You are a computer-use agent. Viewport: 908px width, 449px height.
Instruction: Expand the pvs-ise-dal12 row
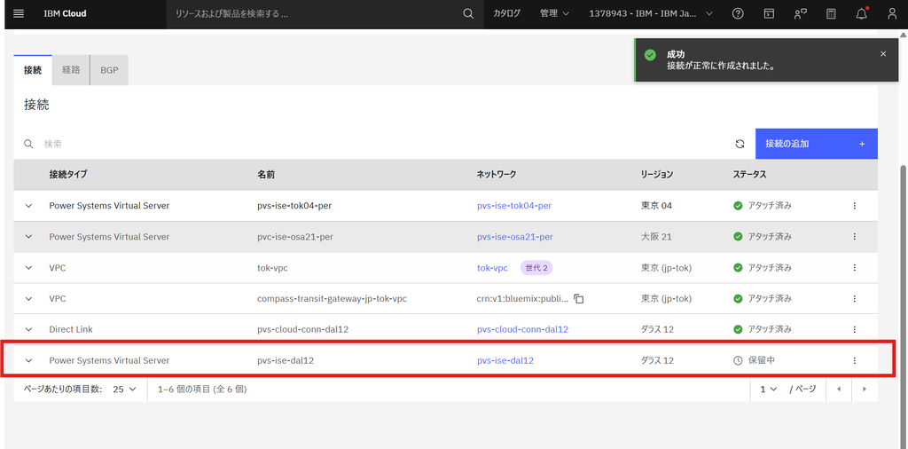pos(28,360)
